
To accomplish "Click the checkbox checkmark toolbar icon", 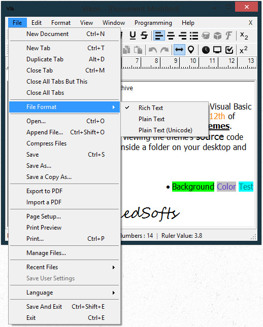I will (x=229, y=50).
